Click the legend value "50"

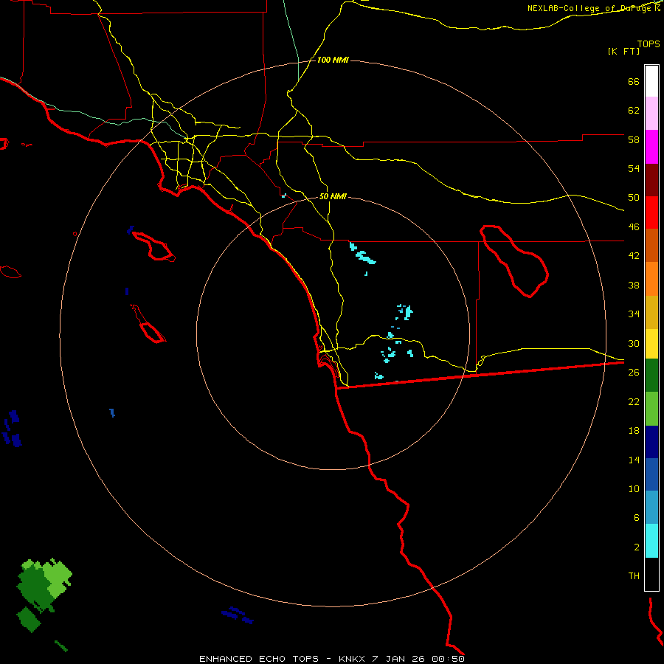pos(634,198)
